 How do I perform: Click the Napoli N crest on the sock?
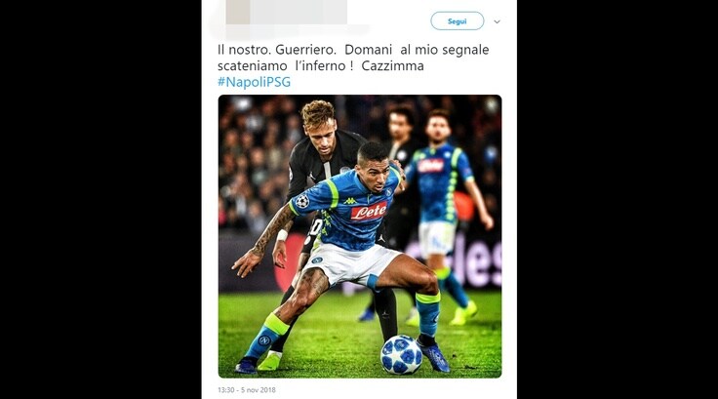[x=264, y=340]
